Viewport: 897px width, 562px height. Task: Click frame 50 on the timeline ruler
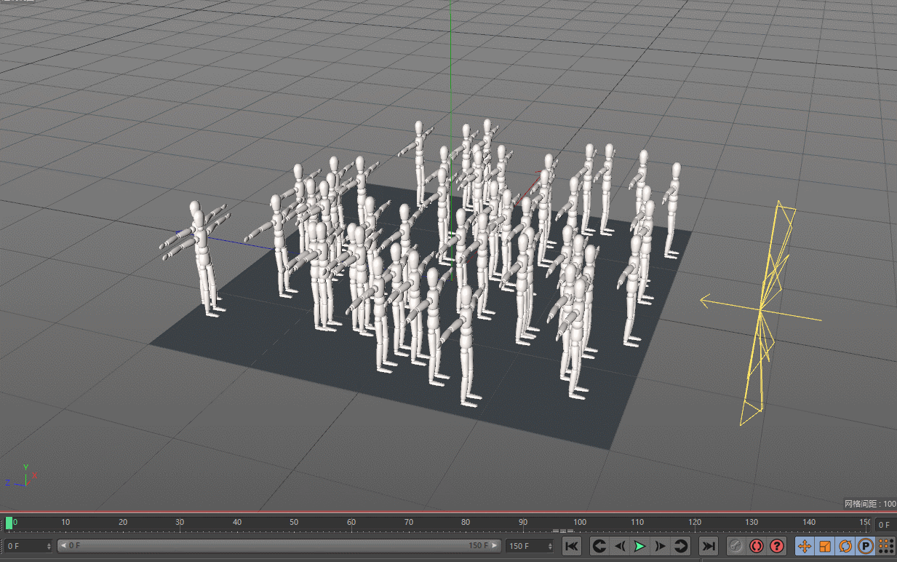pos(294,522)
